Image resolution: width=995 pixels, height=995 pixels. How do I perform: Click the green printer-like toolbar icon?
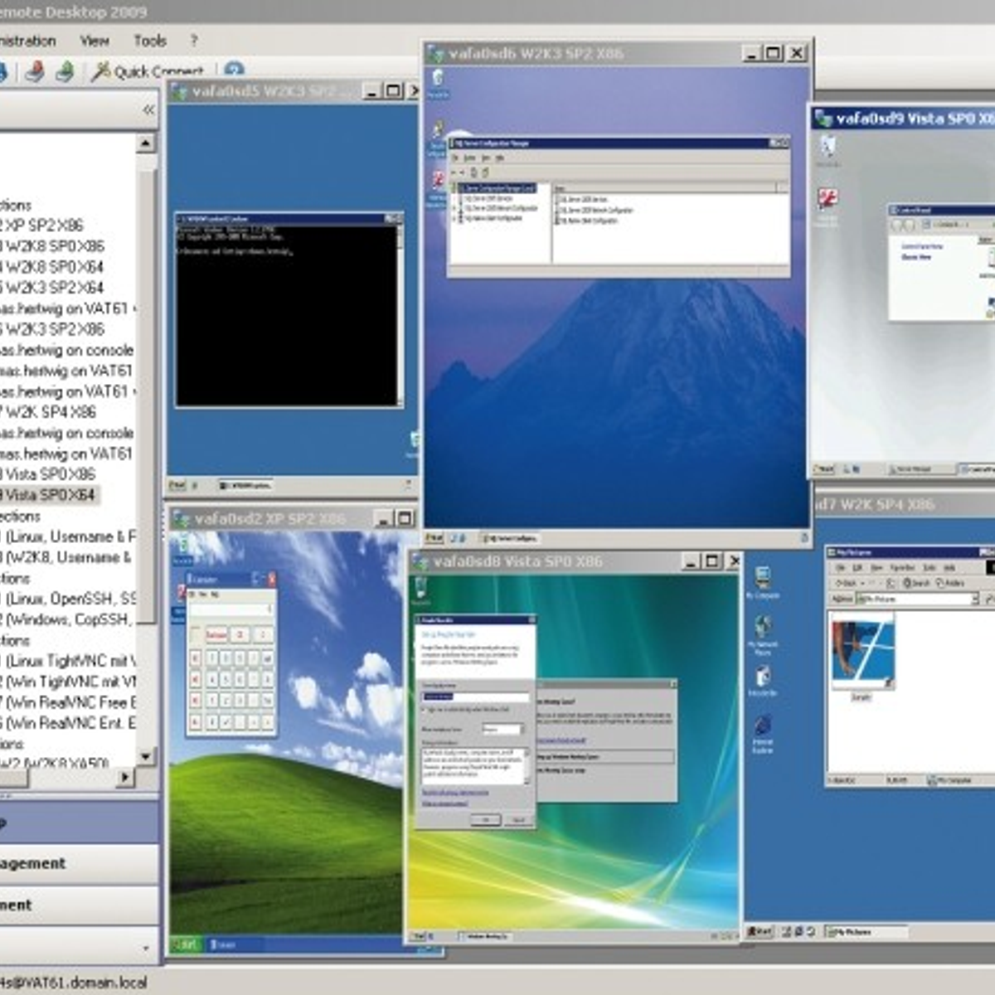coord(66,71)
